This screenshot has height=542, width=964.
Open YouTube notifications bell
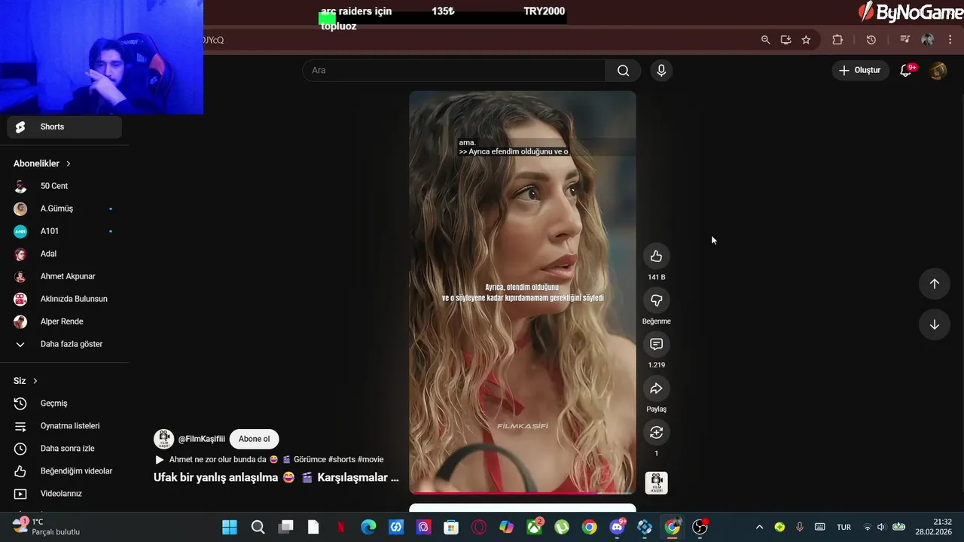[x=907, y=70]
